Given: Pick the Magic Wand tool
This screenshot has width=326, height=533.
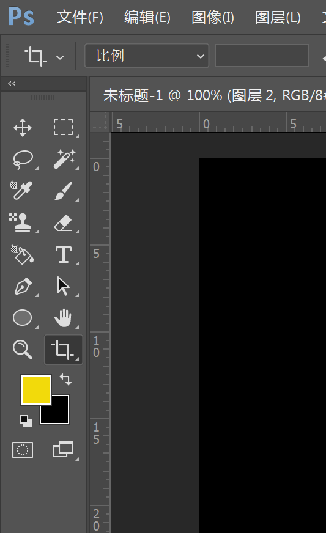Looking at the screenshot, I should tap(64, 159).
